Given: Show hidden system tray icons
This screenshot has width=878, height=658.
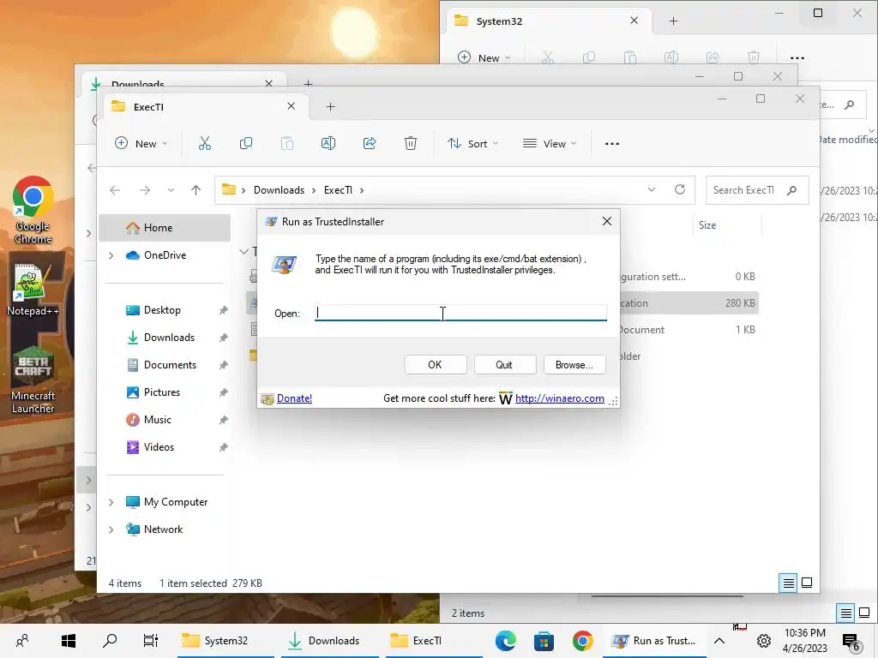Looking at the screenshot, I should click(x=719, y=641).
